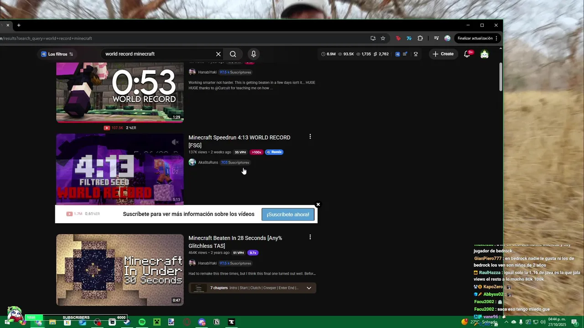
Task: Open the Minecraft In Under 30 Seconds thumbnail
Action: [120, 270]
